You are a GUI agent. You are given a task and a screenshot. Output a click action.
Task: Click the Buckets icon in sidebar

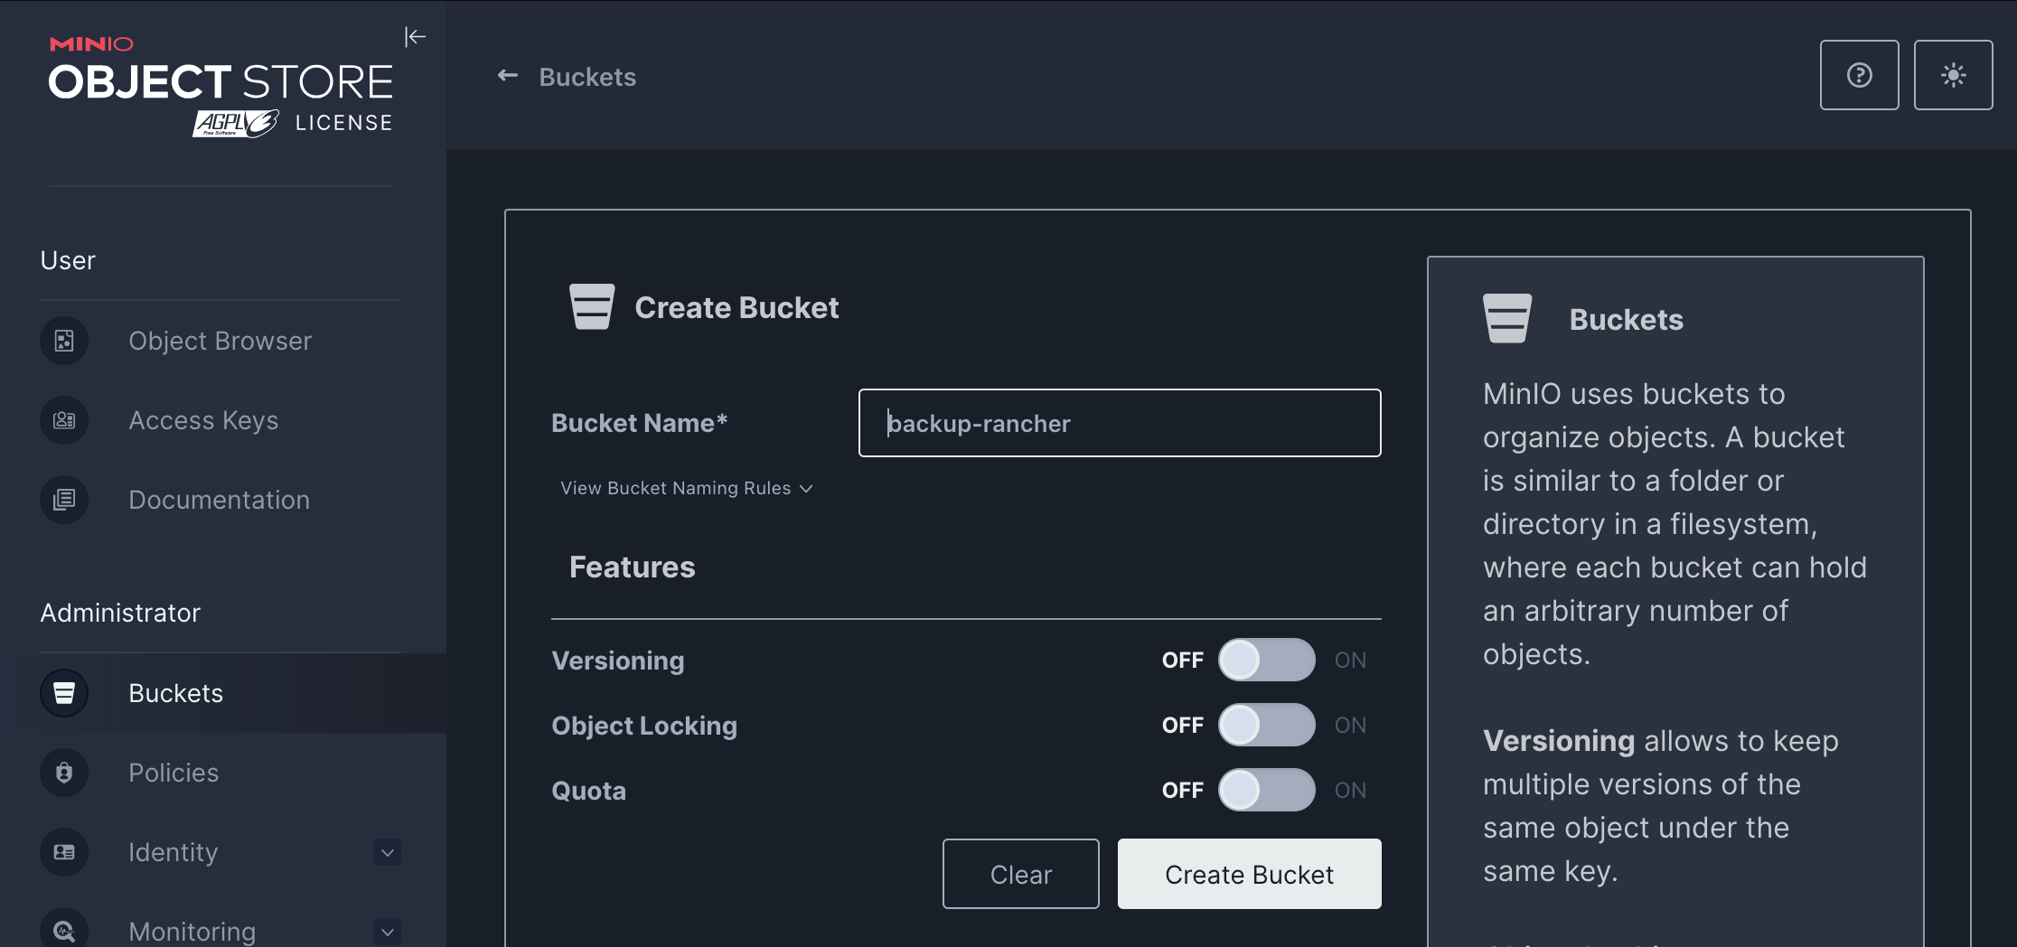click(x=64, y=693)
